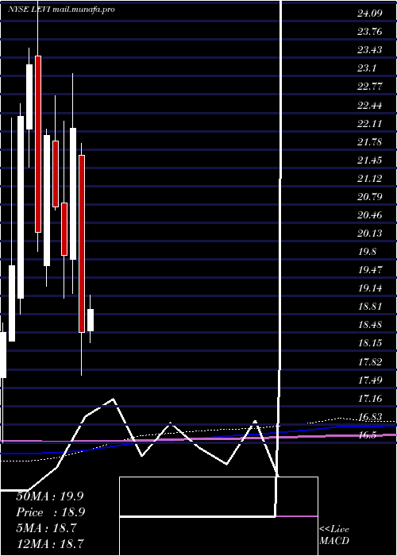Click the <<Live MACD label
The width and height of the screenshot is (397, 556).
point(334,535)
